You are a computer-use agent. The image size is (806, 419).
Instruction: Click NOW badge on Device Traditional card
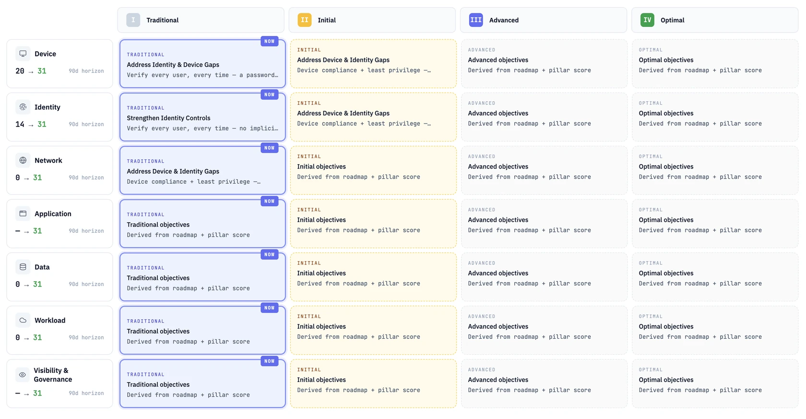[x=270, y=41]
